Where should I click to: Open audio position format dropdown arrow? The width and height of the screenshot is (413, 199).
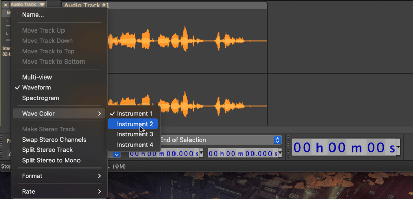(x=398, y=147)
